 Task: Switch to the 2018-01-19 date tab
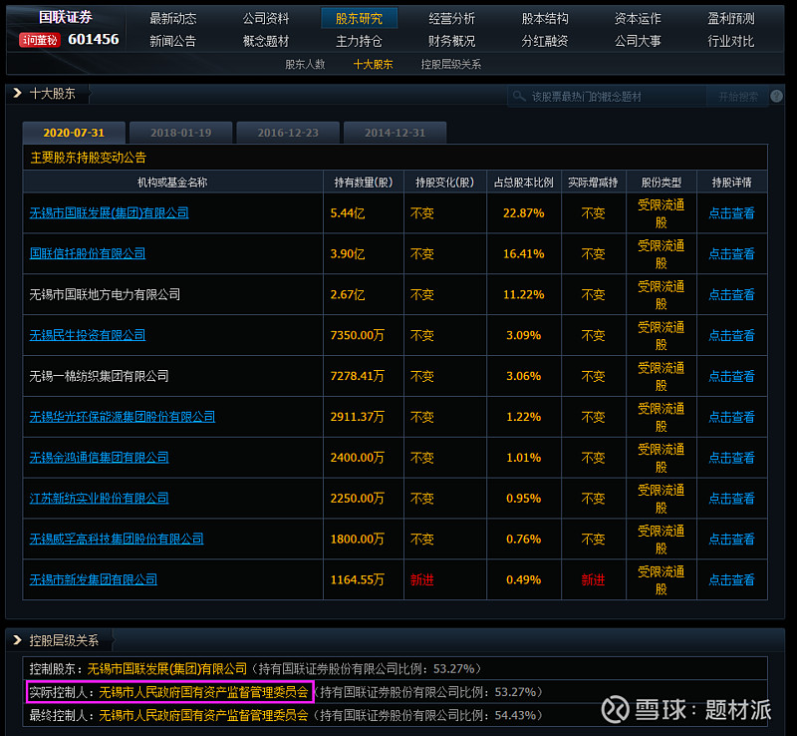181,132
